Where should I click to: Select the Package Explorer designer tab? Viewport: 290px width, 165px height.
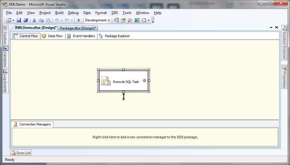(115, 36)
